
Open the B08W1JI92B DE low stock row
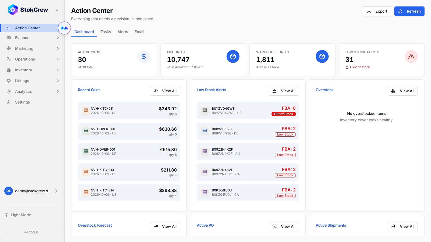tap(248, 131)
